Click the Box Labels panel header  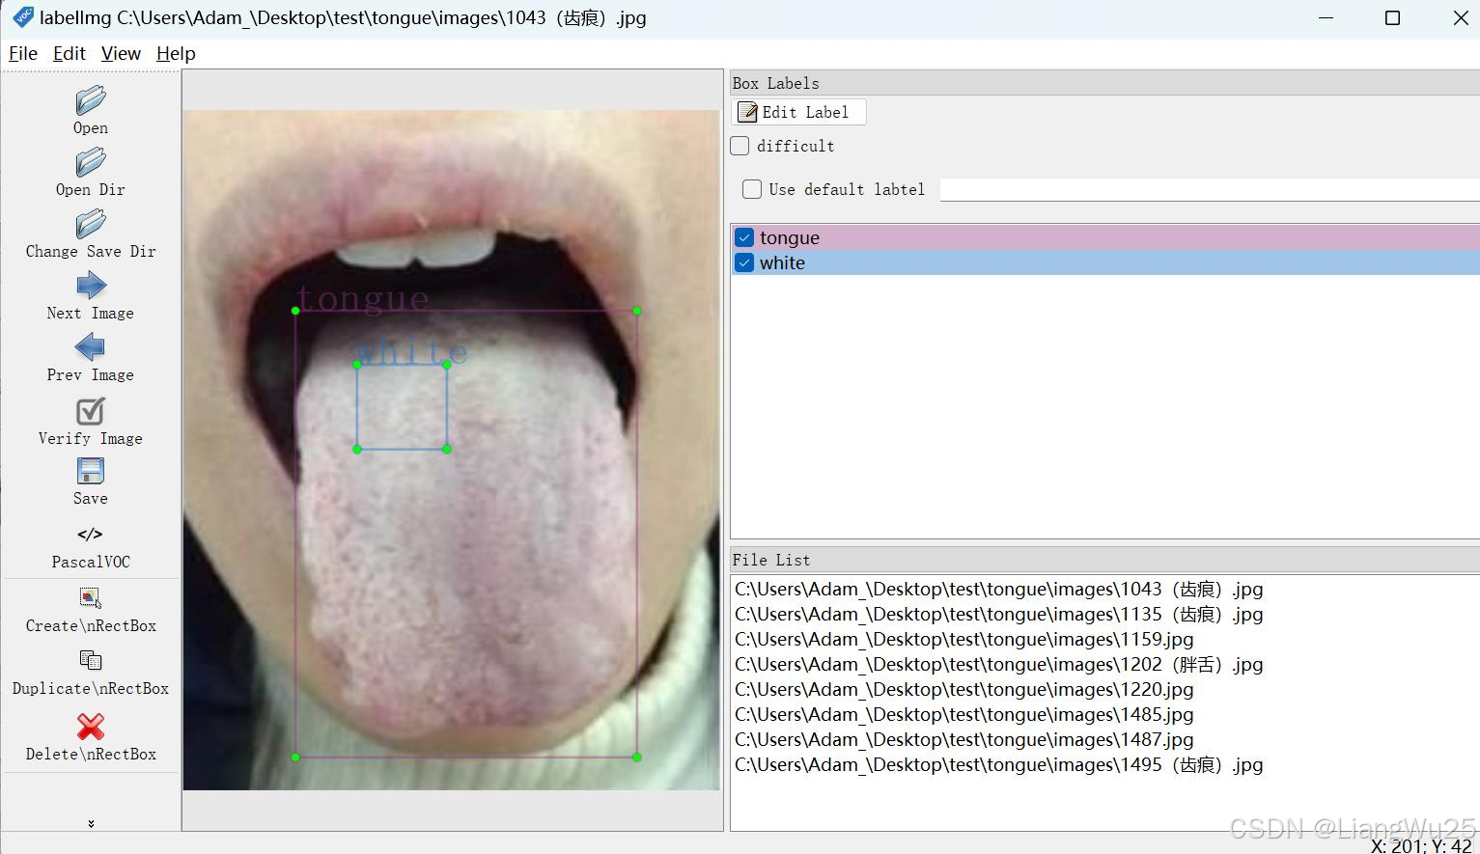pyautogui.click(x=1105, y=83)
